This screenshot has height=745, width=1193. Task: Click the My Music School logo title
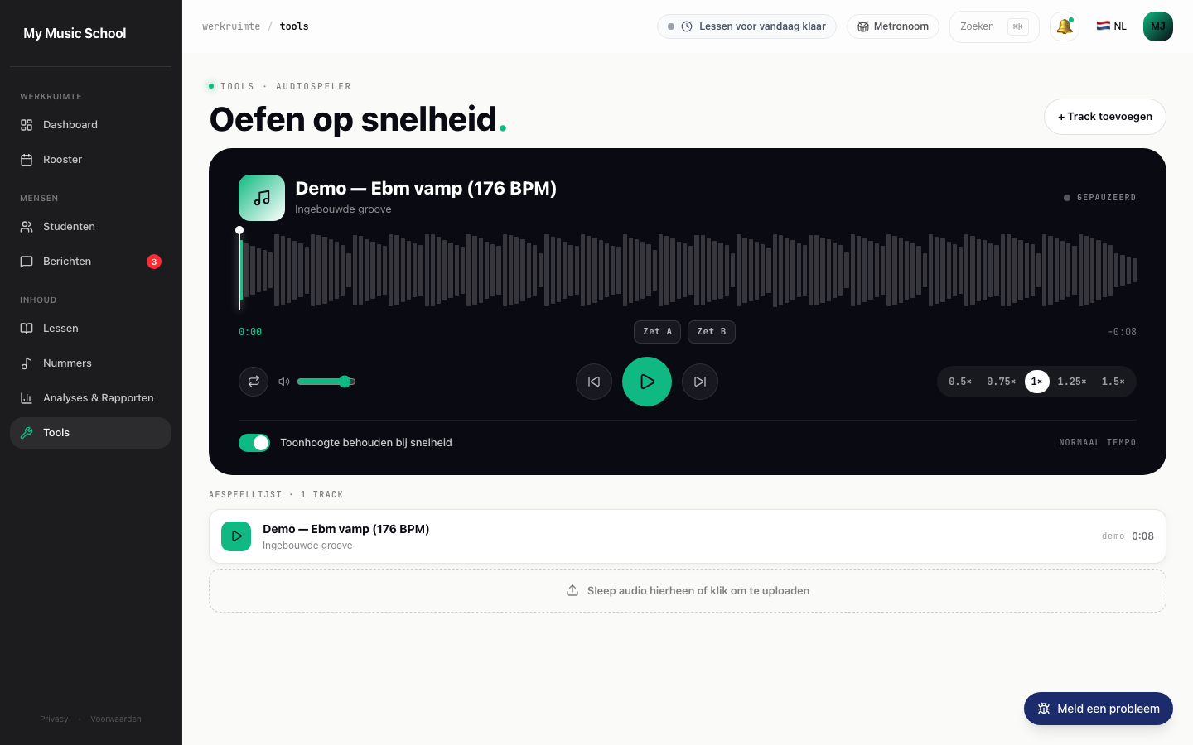(75, 33)
